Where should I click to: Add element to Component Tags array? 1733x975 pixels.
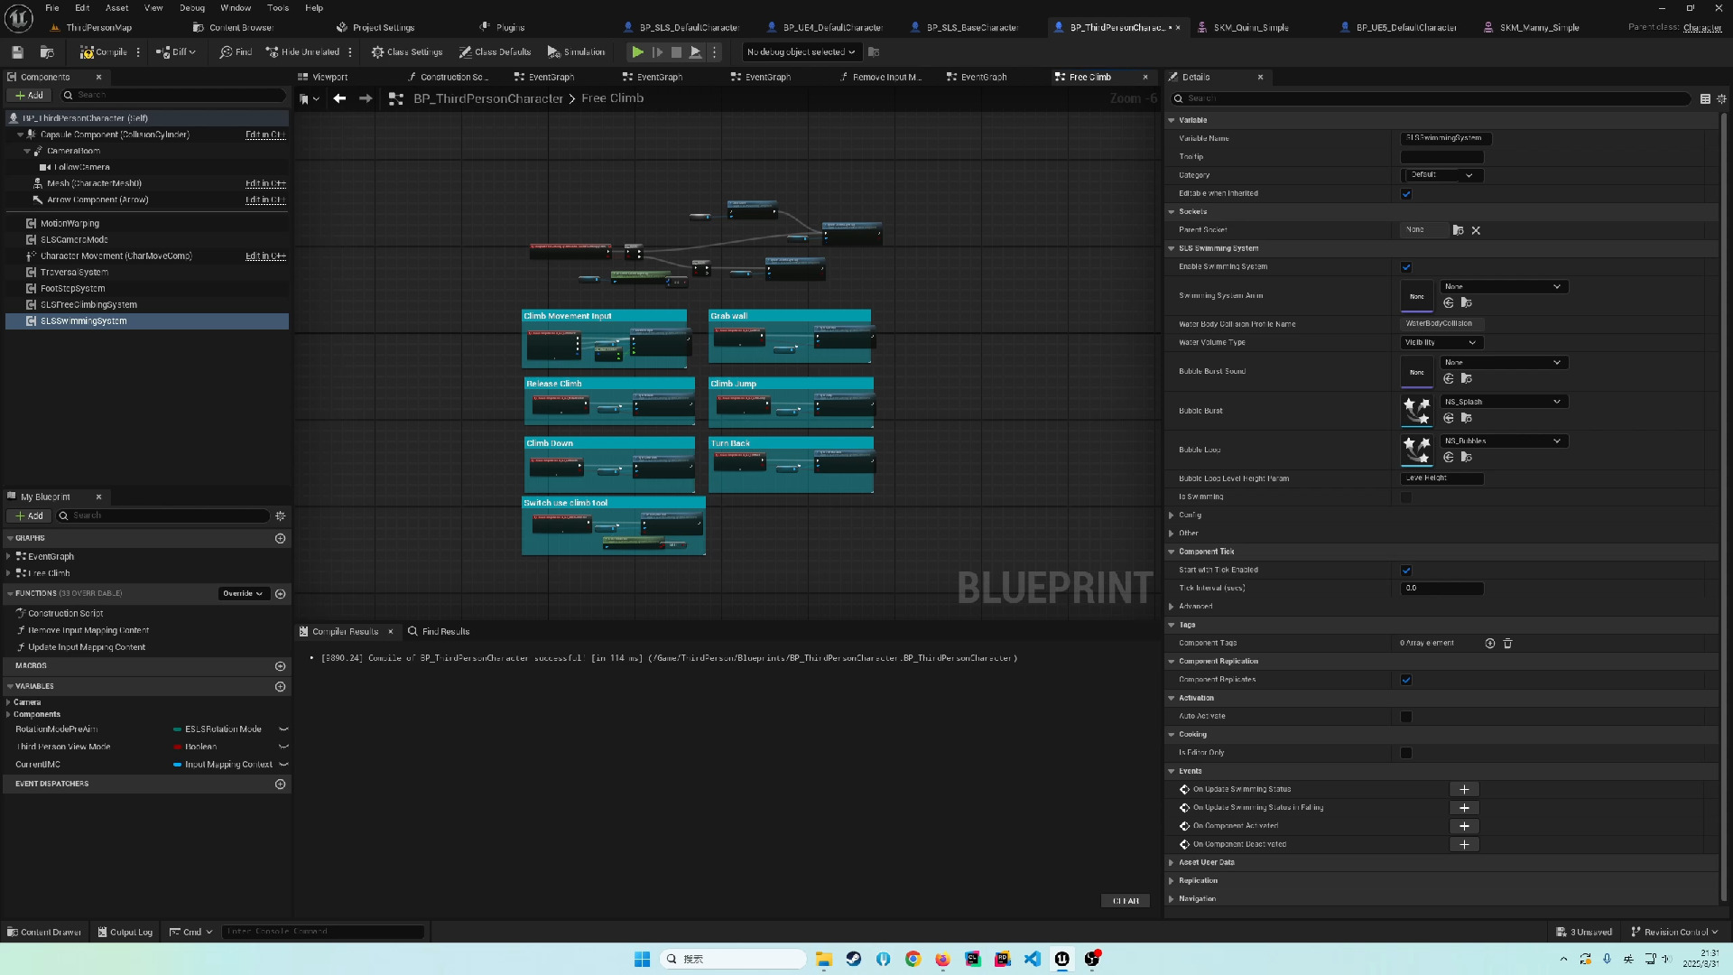pyautogui.click(x=1490, y=644)
